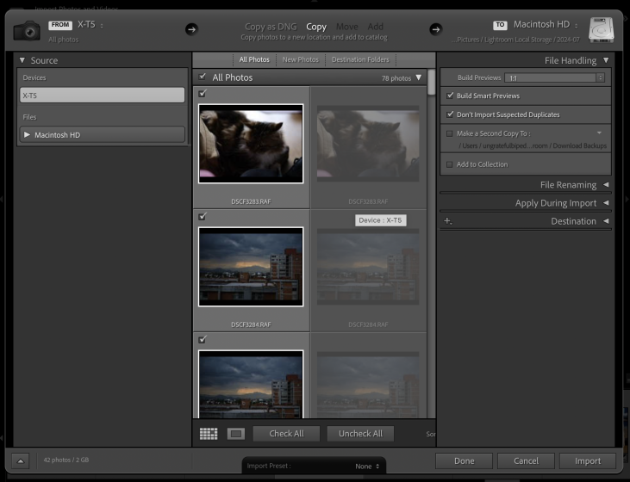Viewport: 630px width, 482px height.
Task: Toggle the All Photos header checkbox
Action: 203,77
